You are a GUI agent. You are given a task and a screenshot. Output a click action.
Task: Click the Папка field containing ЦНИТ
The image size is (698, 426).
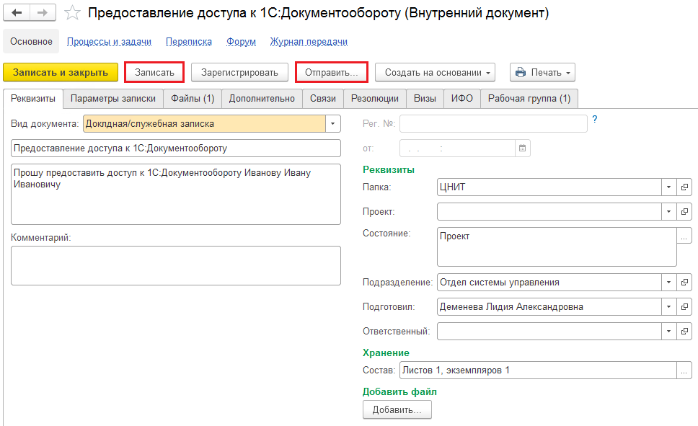549,187
